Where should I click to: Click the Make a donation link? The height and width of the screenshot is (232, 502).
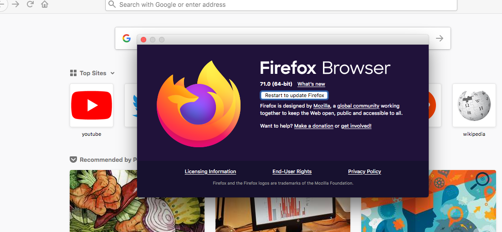pyautogui.click(x=314, y=126)
